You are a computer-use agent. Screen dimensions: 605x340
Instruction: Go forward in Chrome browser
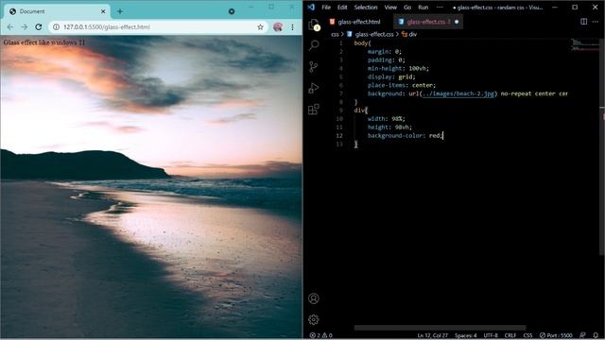pyautogui.click(x=25, y=27)
